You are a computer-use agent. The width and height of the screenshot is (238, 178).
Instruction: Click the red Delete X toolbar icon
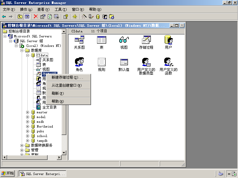36,17
